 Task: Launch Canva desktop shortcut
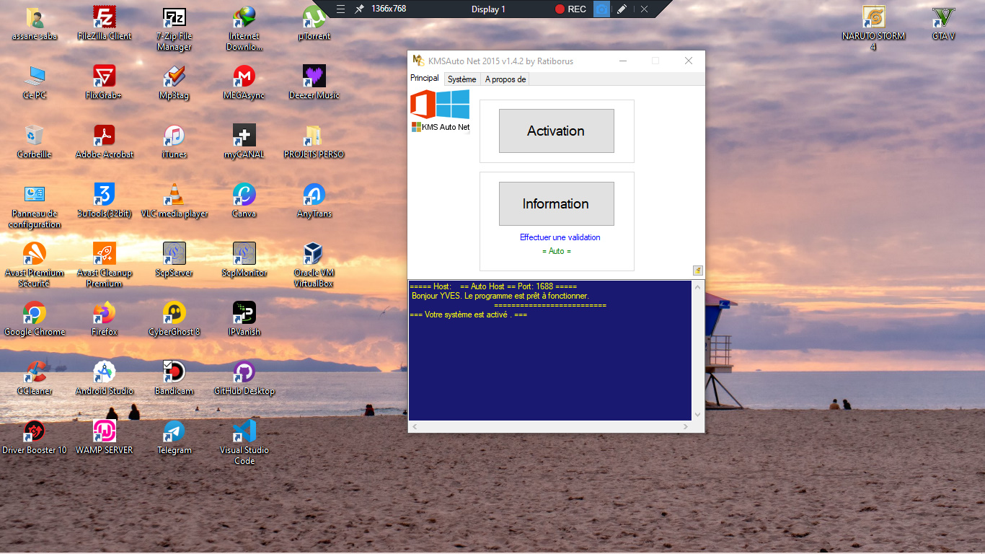pyautogui.click(x=244, y=201)
